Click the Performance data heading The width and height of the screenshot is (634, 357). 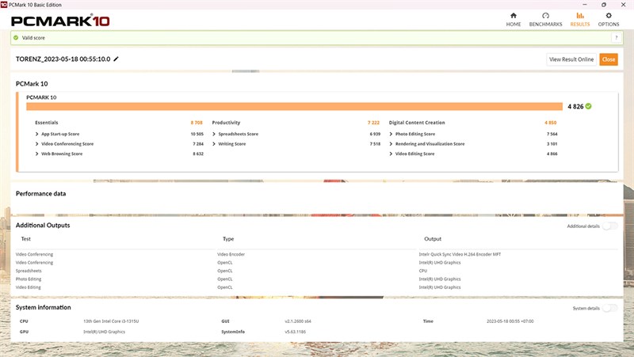click(x=41, y=193)
